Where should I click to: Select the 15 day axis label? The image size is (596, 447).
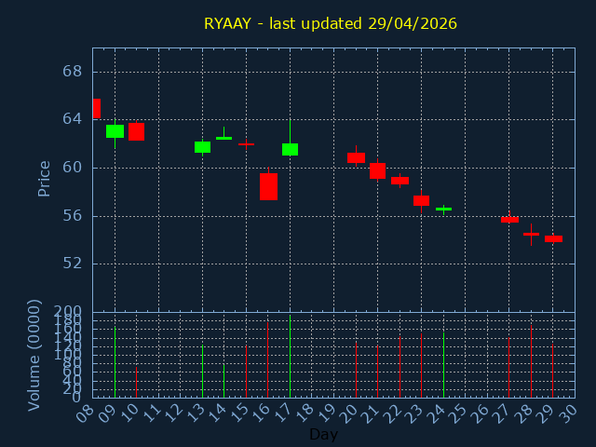click(239, 413)
